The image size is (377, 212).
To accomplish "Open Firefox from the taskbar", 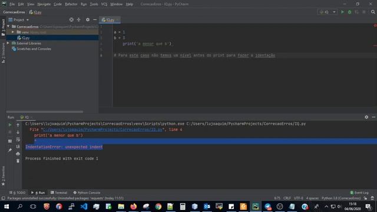I will [133, 207].
